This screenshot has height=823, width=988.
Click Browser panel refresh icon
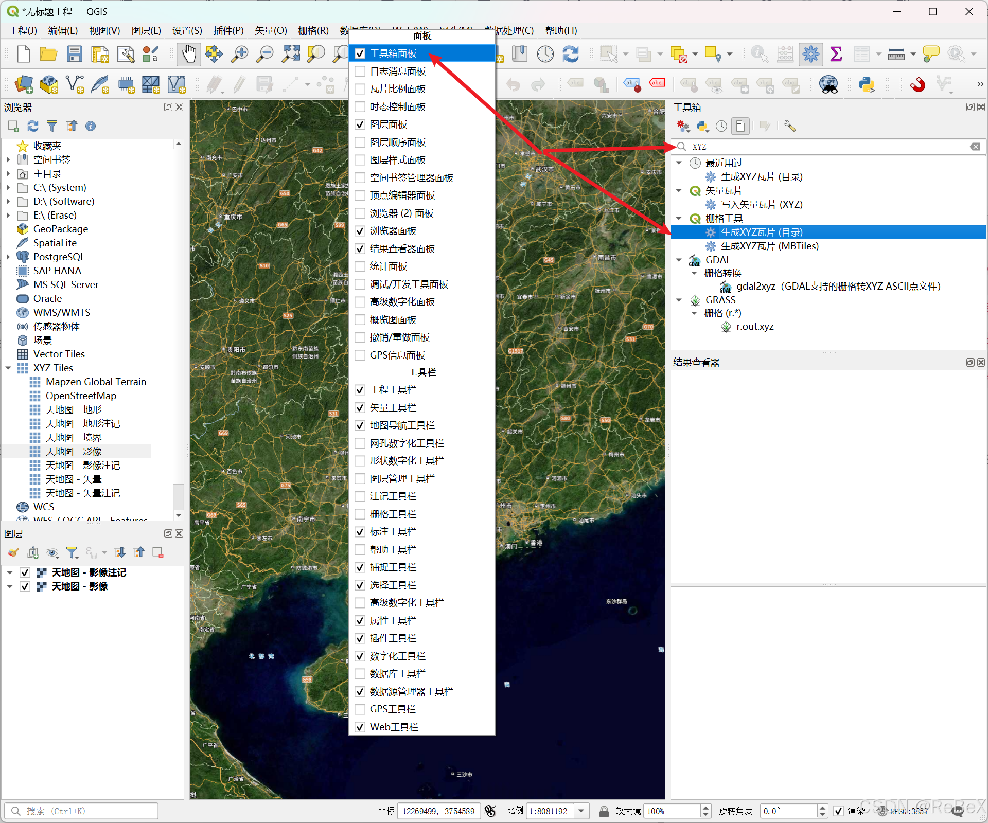[x=33, y=126]
